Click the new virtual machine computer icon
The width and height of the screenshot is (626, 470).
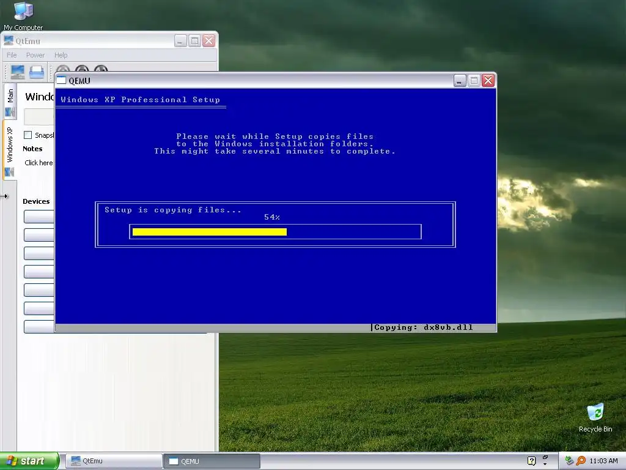(x=18, y=72)
